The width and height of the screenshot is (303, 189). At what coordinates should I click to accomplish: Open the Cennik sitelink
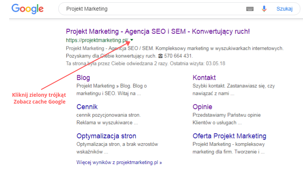(x=87, y=107)
